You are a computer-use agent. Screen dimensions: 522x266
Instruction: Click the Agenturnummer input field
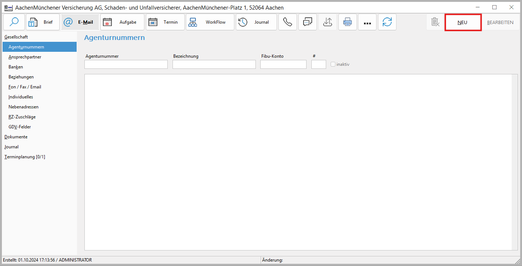point(126,64)
